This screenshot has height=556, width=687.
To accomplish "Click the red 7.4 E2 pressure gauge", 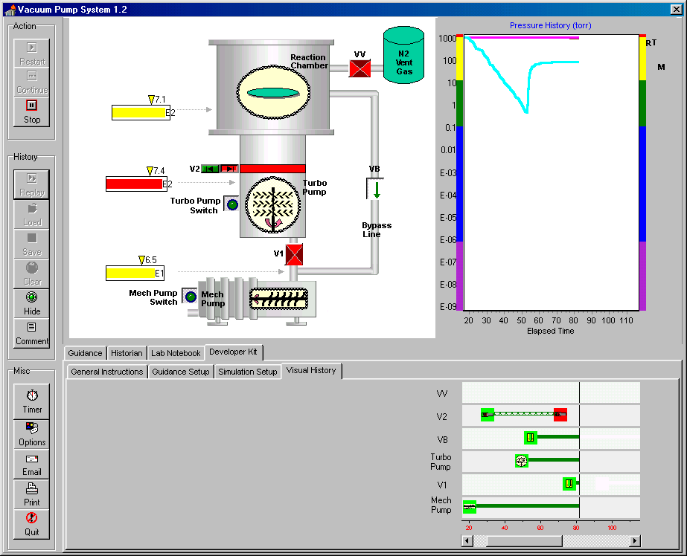I will pos(137,184).
